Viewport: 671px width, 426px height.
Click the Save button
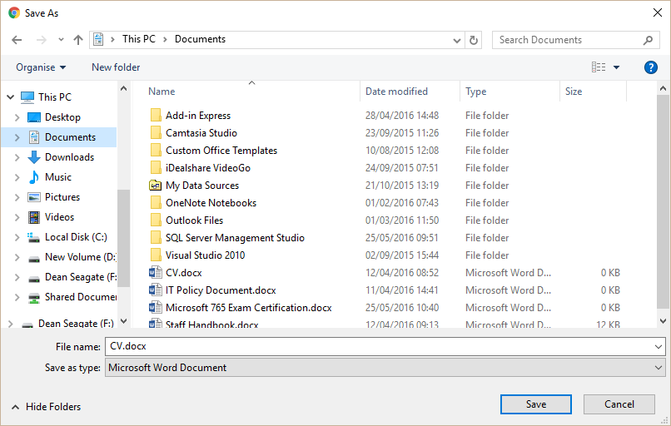pyautogui.click(x=536, y=404)
